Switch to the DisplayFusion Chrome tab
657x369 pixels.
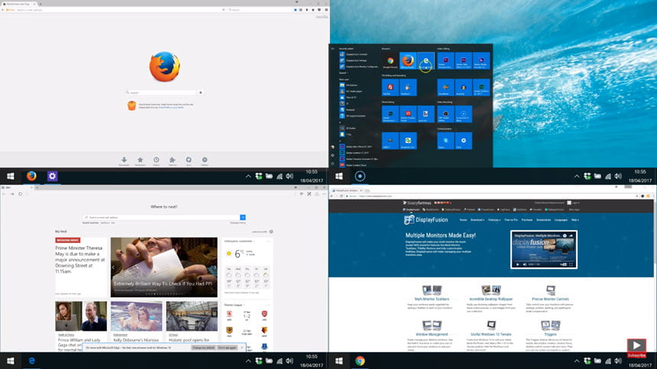tap(347, 190)
